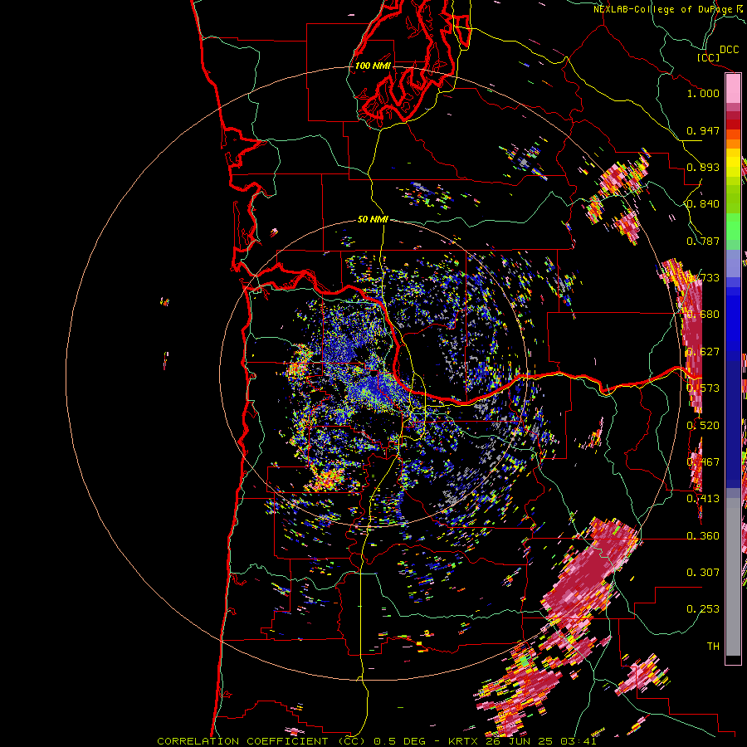Click the [CC] legend unit label
The width and height of the screenshot is (747, 747).
click(708, 57)
